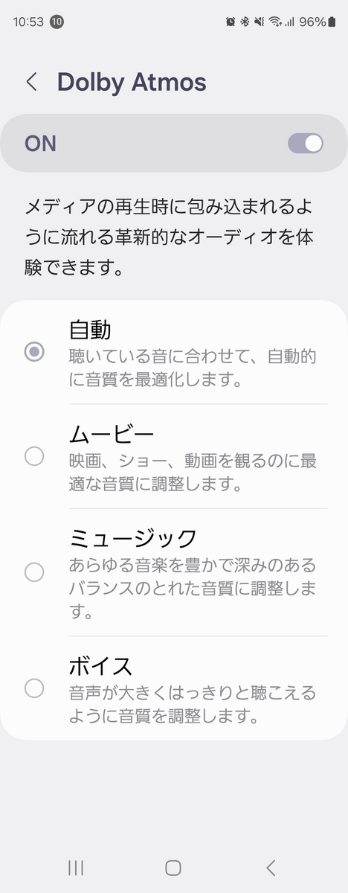Tap the alarm icon in status bar
The width and height of the screenshot is (348, 893).
point(231,22)
